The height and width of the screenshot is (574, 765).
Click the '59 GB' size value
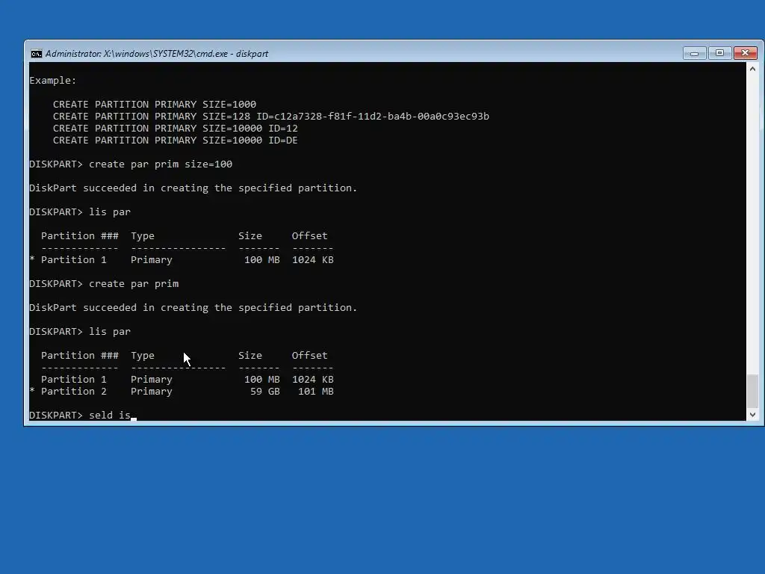tap(265, 392)
